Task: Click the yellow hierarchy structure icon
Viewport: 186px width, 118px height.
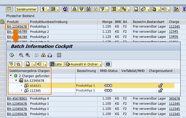Action: [x=43, y=55]
